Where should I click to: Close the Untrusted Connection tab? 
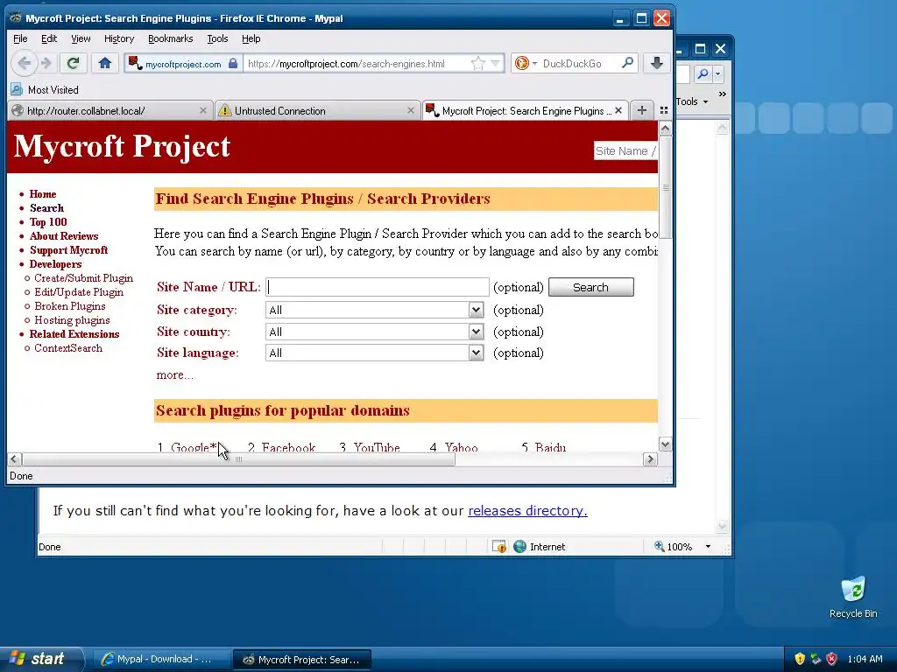[x=410, y=111]
